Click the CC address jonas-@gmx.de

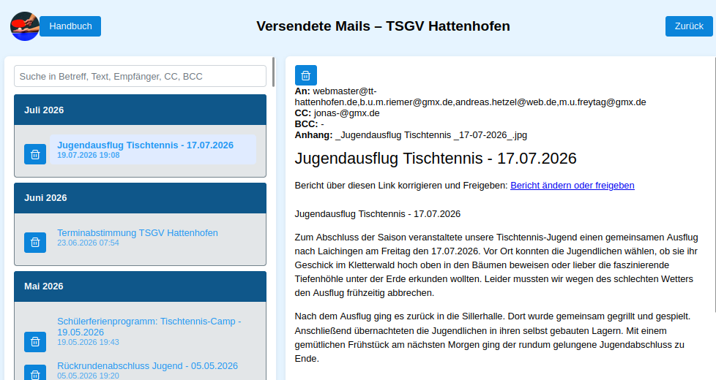click(346, 113)
